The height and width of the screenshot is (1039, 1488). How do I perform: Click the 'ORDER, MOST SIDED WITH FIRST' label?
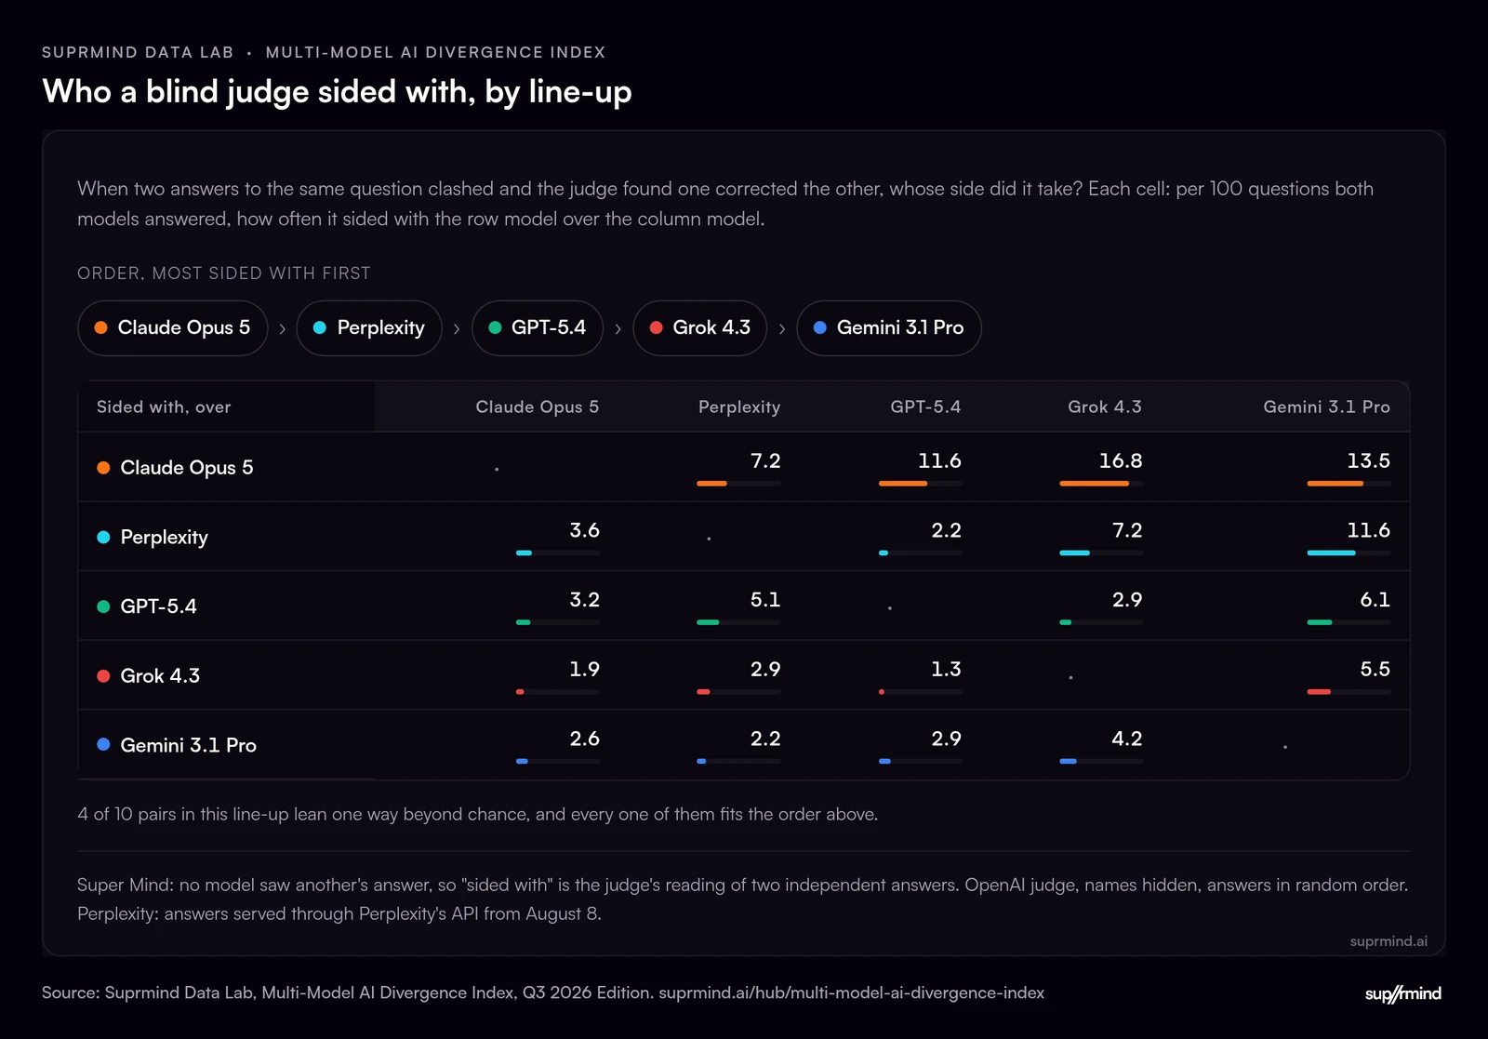224,273
